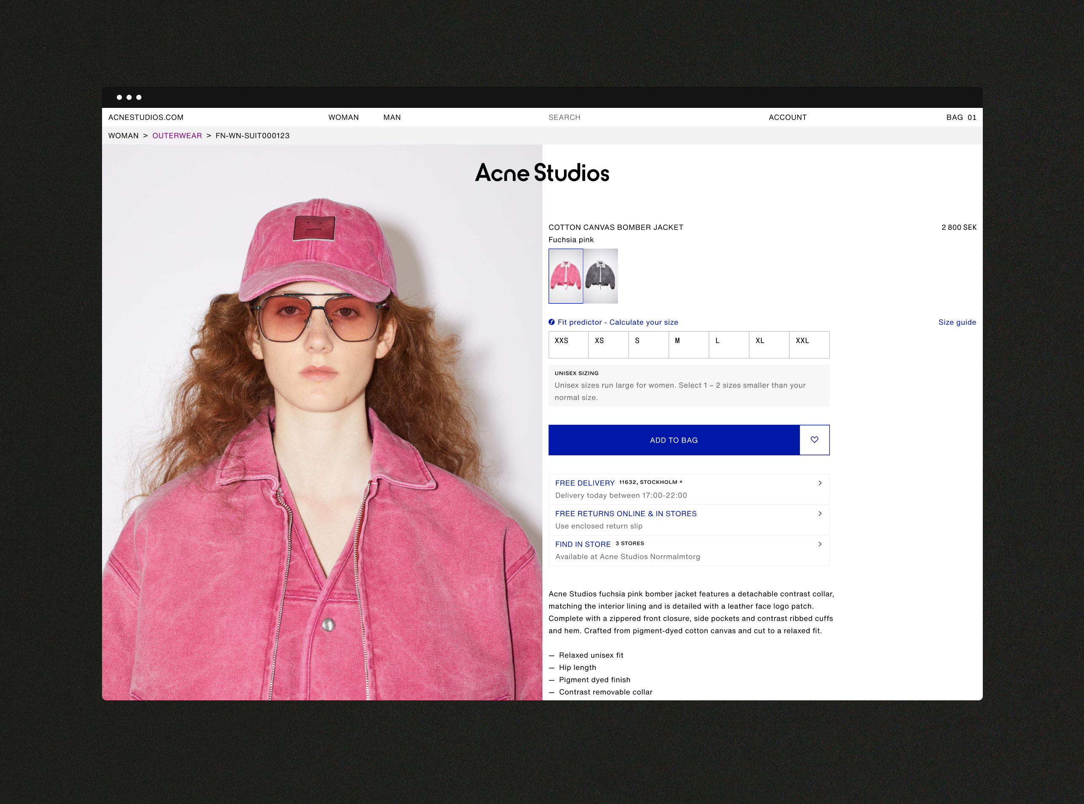Screen dimensions: 1084x804
Task: Click the Fuchsia pink color label
Action: pyautogui.click(x=571, y=240)
